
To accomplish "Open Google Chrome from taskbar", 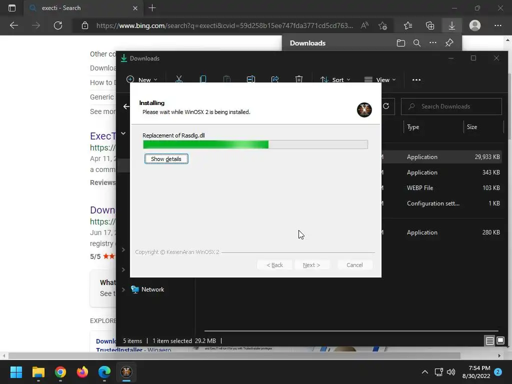I will click(x=60, y=372).
